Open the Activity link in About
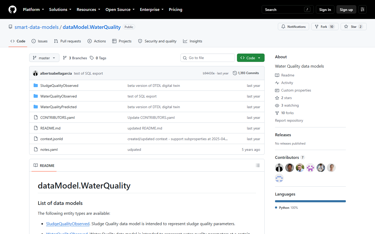375x234 pixels. pyautogui.click(x=284, y=83)
